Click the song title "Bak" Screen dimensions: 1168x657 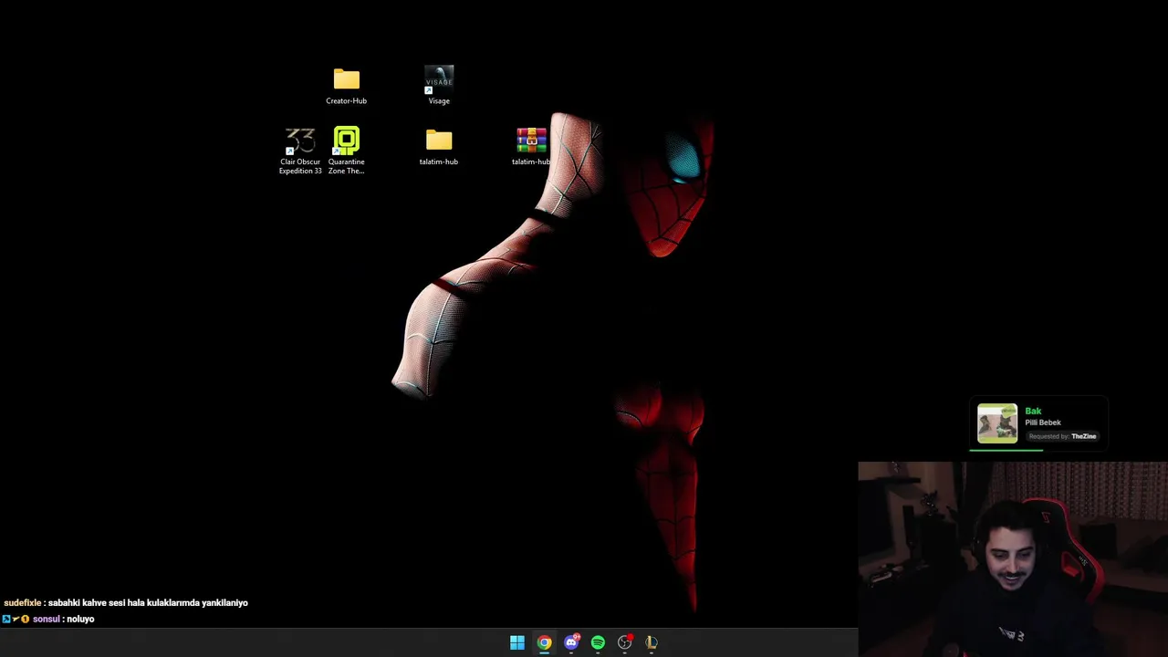[x=1033, y=411]
